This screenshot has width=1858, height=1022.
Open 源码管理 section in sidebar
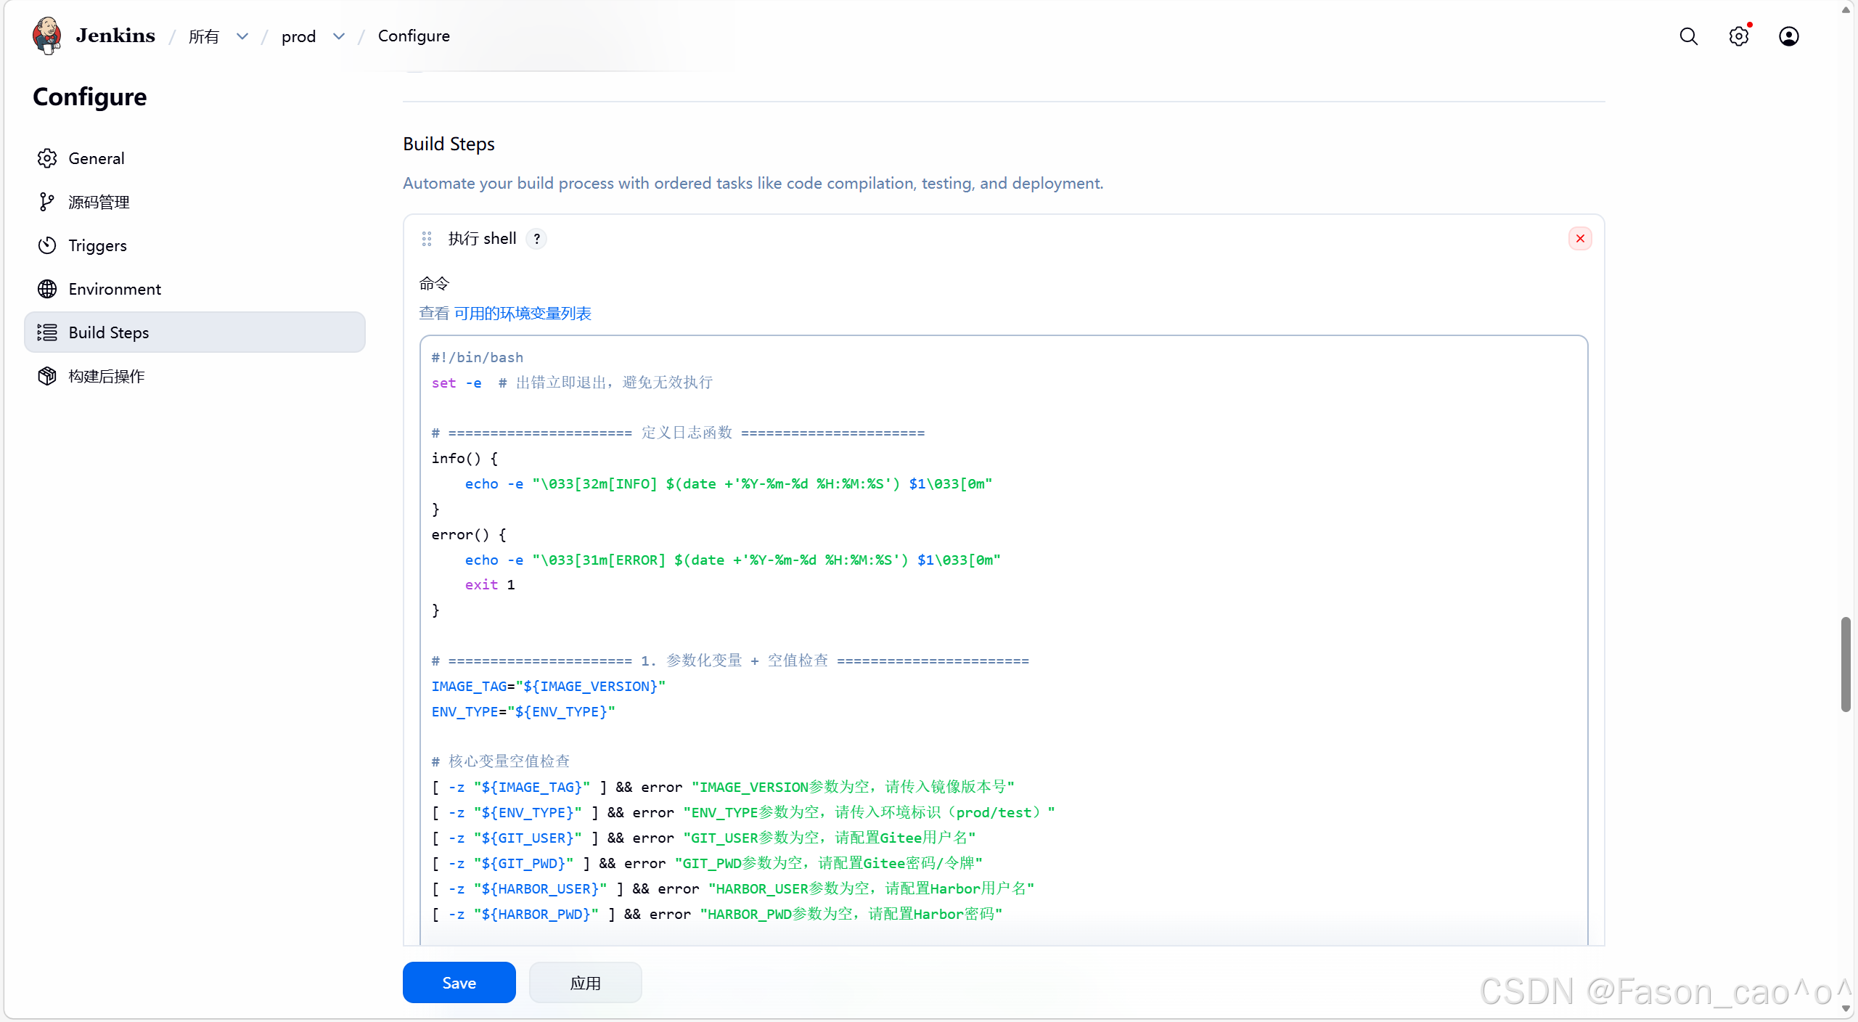pyautogui.click(x=99, y=202)
